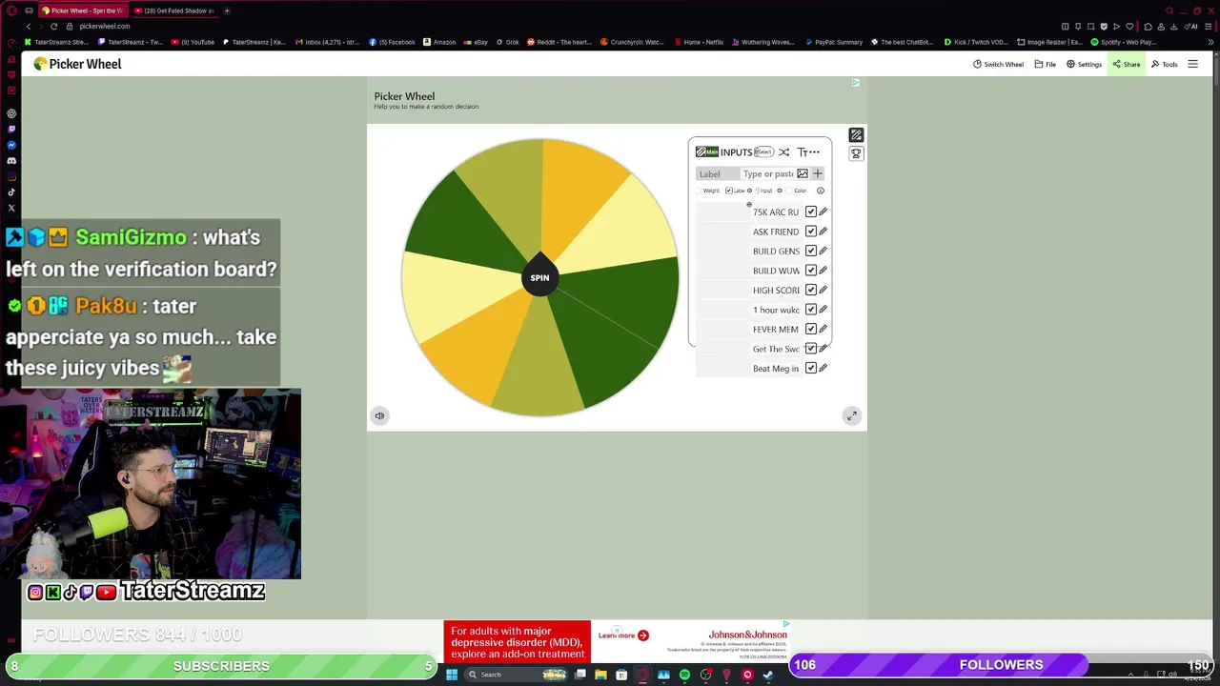This screenshot has width=1220, height=686.
Task: Open Spotify from the taskbar
Action: point(684,675)
